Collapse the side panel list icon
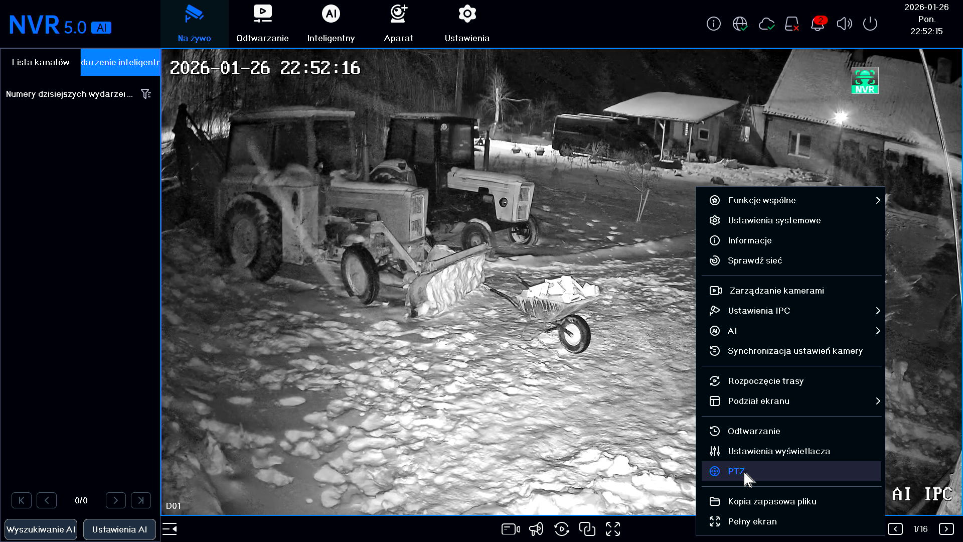 pos(170,529)
